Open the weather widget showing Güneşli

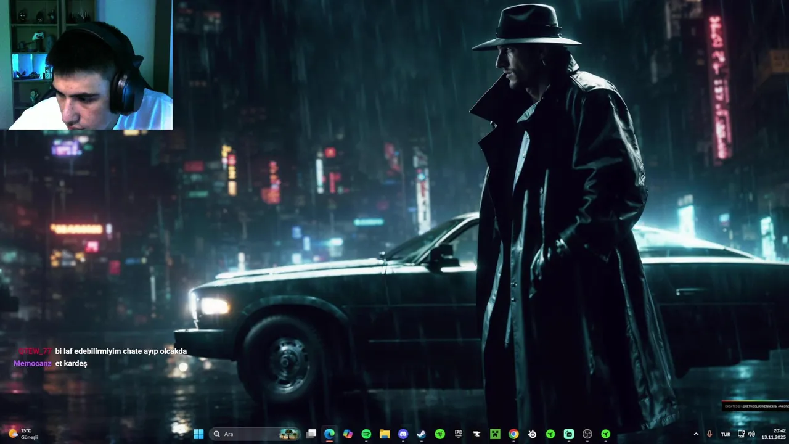23,434
